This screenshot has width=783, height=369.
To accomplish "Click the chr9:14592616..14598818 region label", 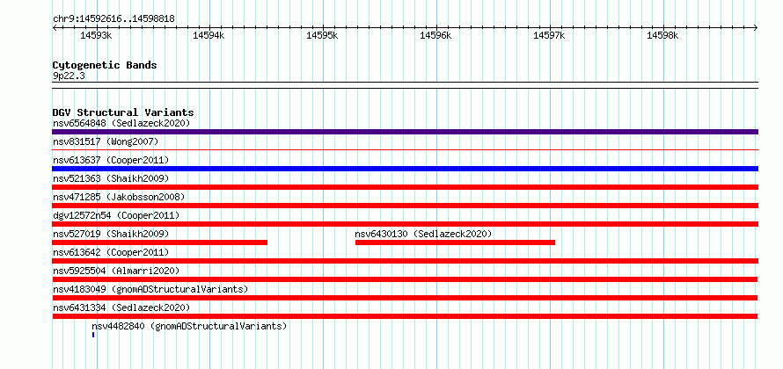I will (113, 19).
